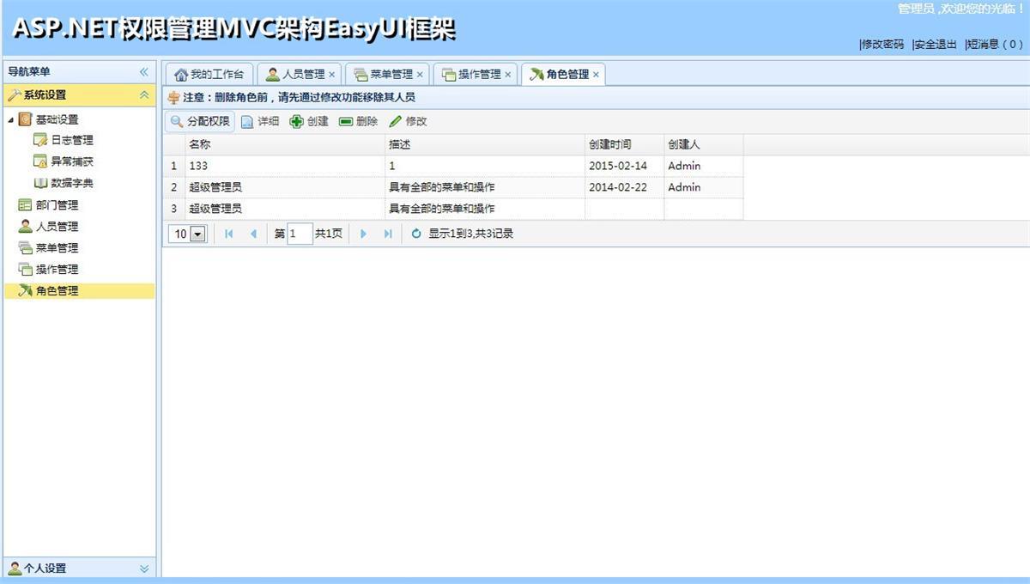Click the wrench icon beside 系统设置
1030x584 pixels.
click(x=15, y=95)
